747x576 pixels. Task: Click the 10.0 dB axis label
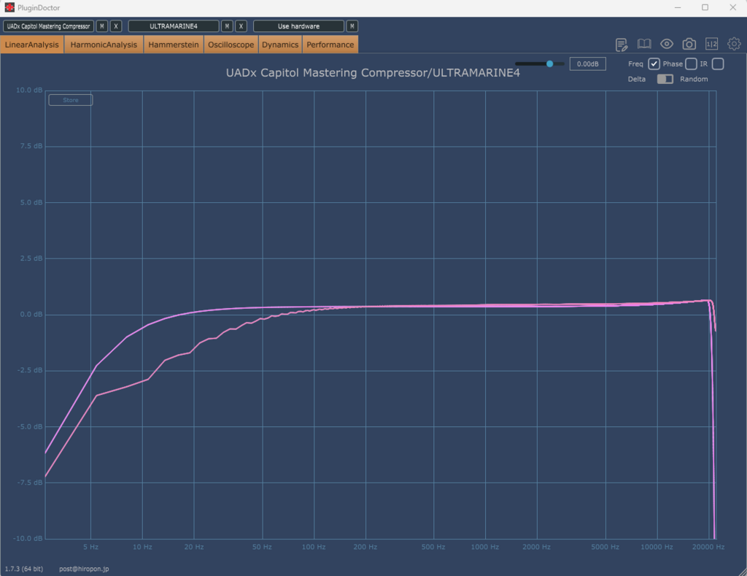(x=29, y=90)
